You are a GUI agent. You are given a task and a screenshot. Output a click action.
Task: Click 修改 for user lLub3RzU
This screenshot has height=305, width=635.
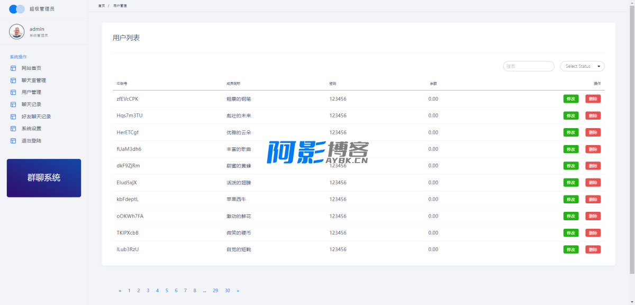tap(571, 249)
